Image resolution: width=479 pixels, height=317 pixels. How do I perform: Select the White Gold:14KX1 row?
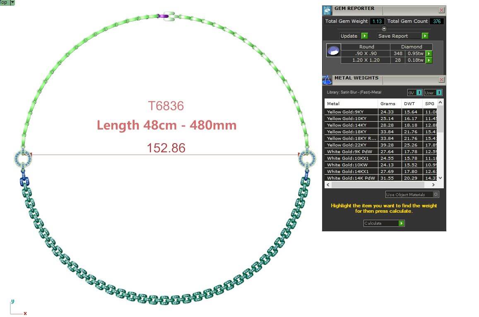coord(351,171)
